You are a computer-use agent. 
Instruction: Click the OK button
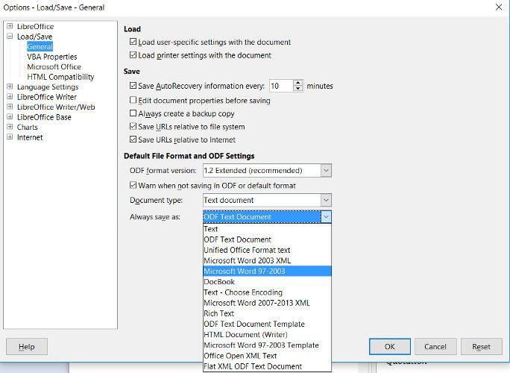[390, 347]
